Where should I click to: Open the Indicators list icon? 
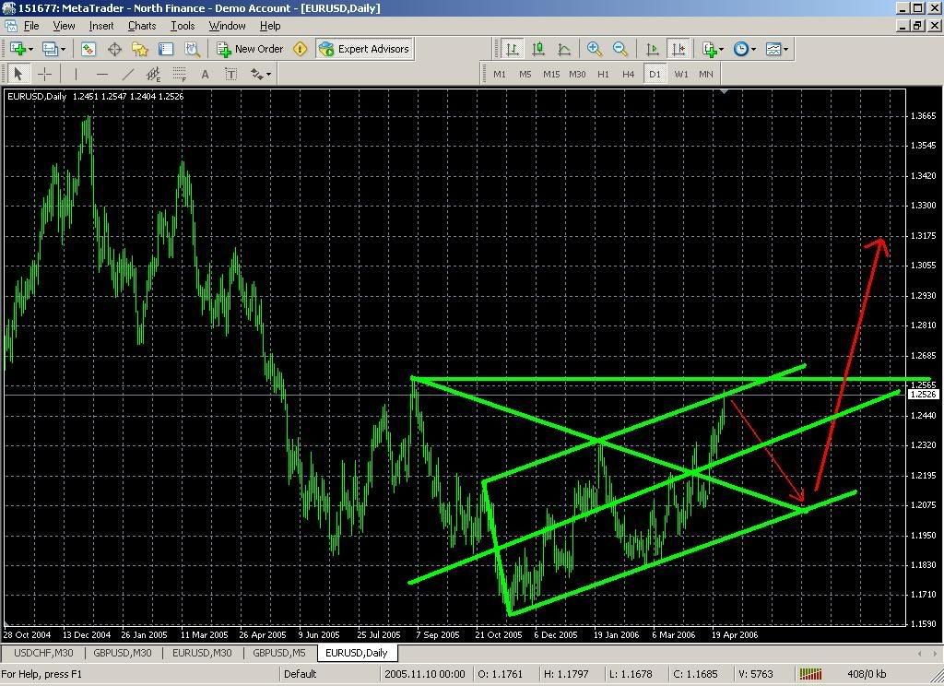click(x=709, y=49)
